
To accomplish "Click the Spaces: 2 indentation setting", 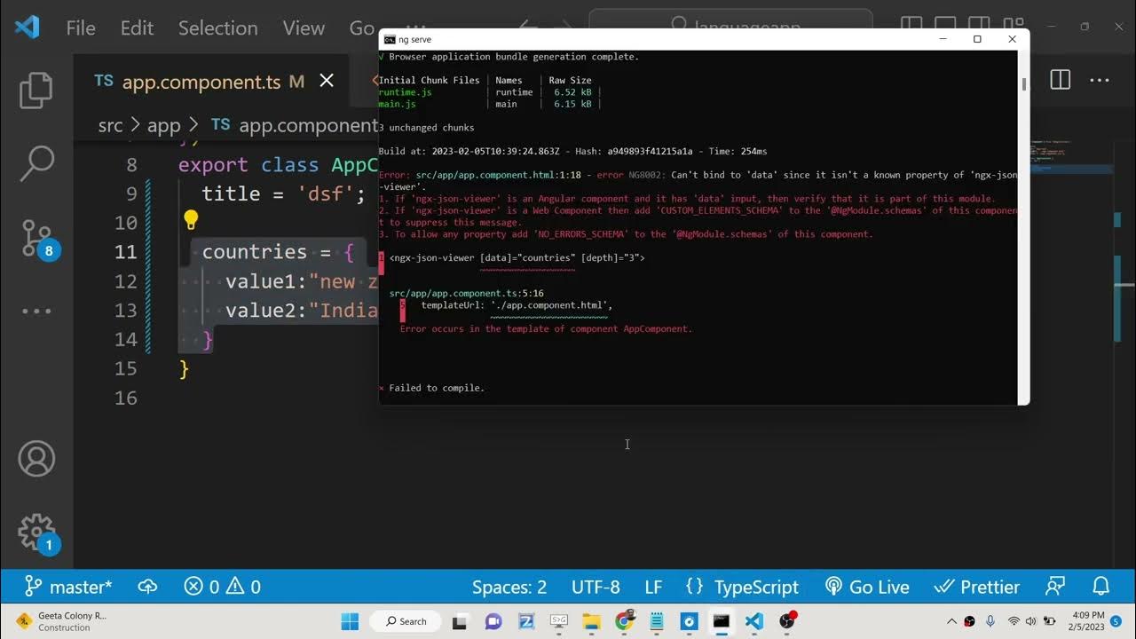I will 509,587.
